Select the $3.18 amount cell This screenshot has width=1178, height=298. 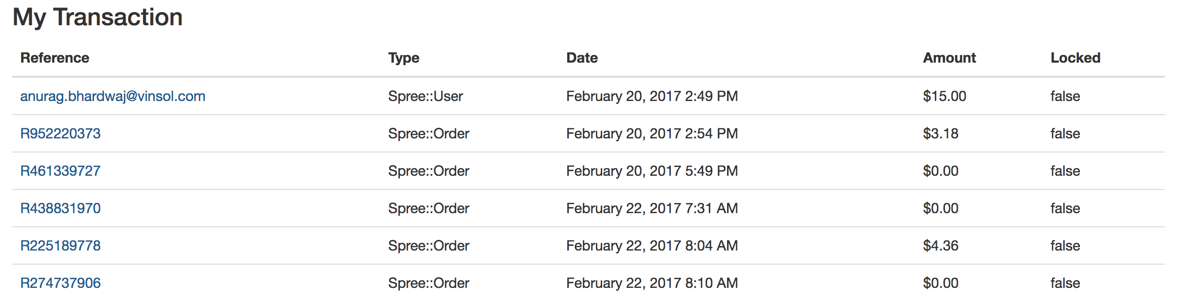(941, 133)
